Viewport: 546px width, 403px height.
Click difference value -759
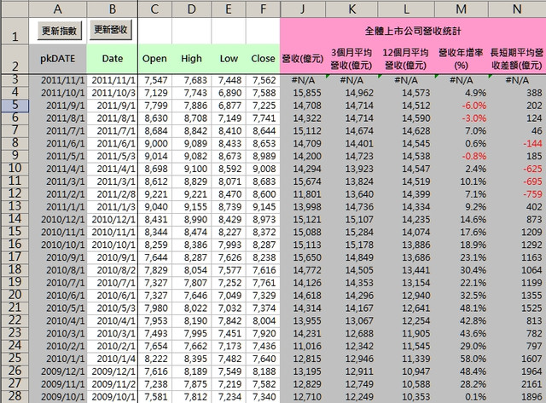(x=517, y=194)
